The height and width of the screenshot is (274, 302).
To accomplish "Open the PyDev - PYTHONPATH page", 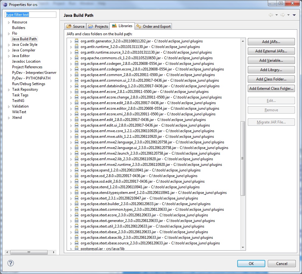I will [31, 78].
